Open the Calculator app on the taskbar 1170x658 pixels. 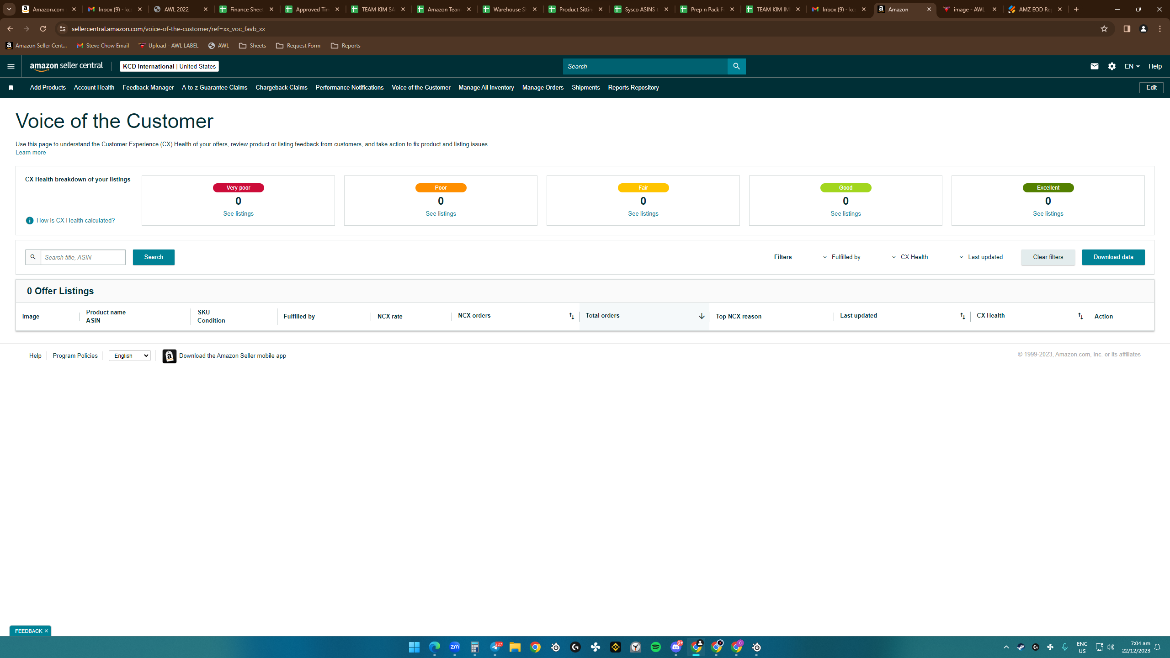point(475,647)
